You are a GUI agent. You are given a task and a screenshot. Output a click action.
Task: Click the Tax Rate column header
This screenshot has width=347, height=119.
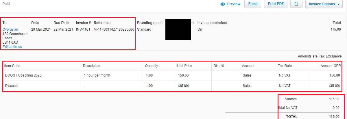click(x=285, y=66)
